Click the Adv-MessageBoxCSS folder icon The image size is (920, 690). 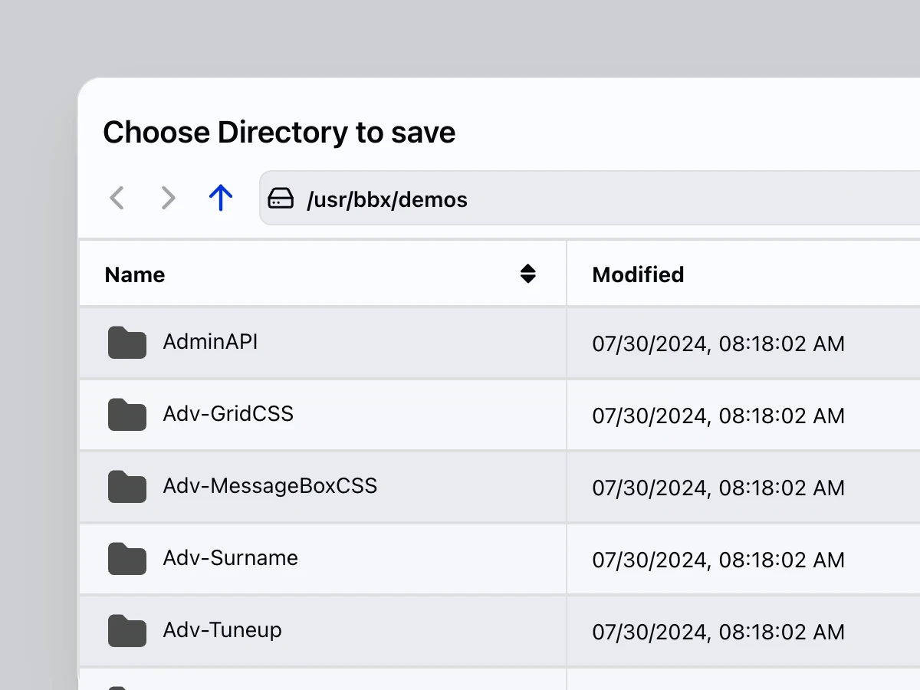pos(127,487)
